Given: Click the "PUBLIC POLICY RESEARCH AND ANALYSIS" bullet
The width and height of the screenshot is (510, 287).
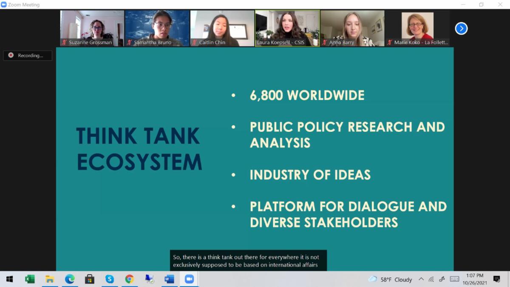Looking at the screenshot, I should (347, 135).
